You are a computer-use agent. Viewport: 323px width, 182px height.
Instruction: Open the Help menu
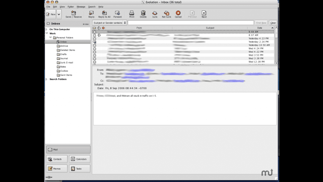click(x=101, y=7)
